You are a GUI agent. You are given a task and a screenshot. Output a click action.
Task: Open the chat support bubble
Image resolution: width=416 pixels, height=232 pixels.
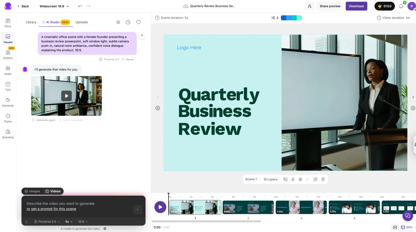(408, 216)
